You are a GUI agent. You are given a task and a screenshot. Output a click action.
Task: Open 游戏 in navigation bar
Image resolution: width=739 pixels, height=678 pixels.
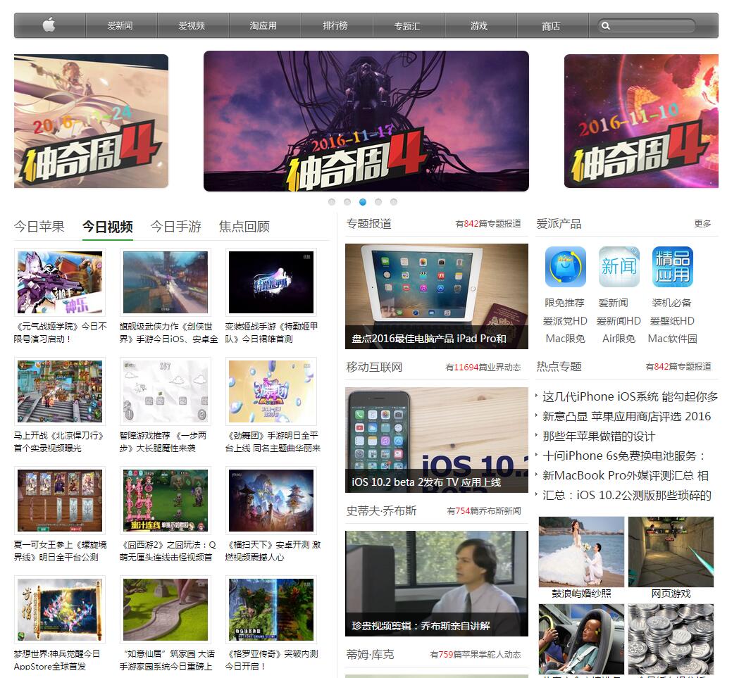pyautogui.click(x=479, y=26)
